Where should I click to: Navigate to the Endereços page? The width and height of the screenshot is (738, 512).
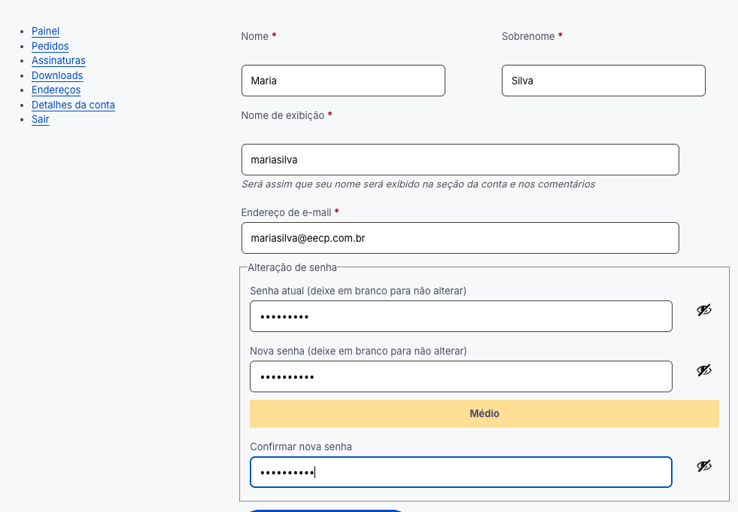pos(56,90)
